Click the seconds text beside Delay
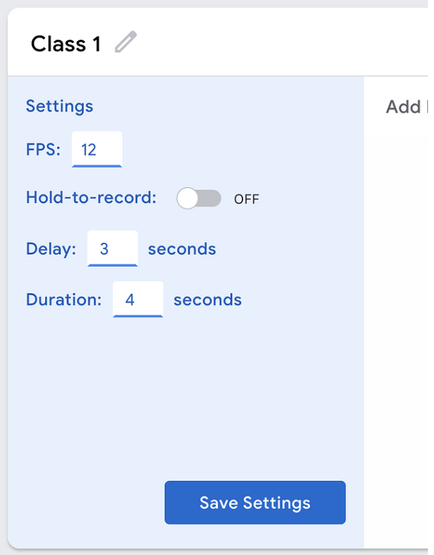This screenshot has width=434, height=555. pos(182,249)
